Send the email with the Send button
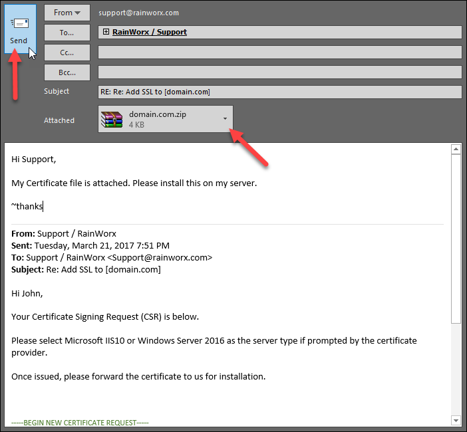Screen dimensions: 467x432 point(20,29)
